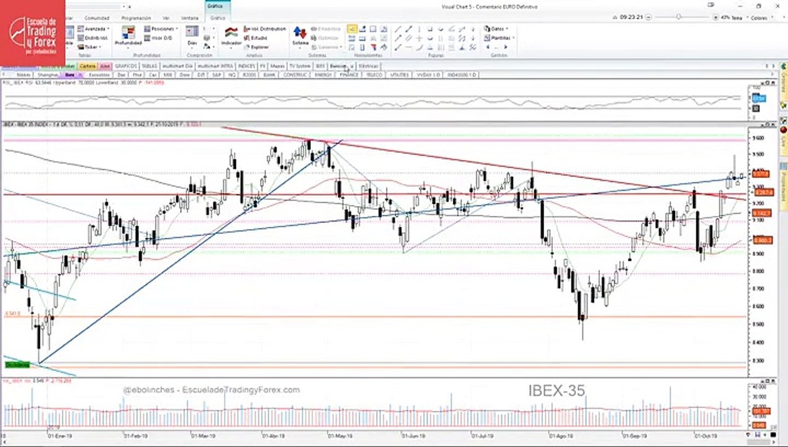The image size is (788, 447).
Task: Select the BANK chart tab
Action: click(x=269, y=74)
